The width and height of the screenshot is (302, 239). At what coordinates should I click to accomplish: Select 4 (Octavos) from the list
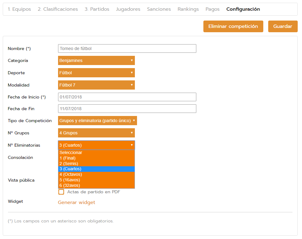(x=71, y=174)
